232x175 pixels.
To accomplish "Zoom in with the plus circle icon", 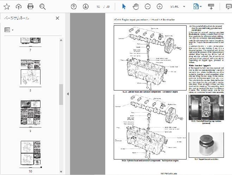I will [159, 7].
